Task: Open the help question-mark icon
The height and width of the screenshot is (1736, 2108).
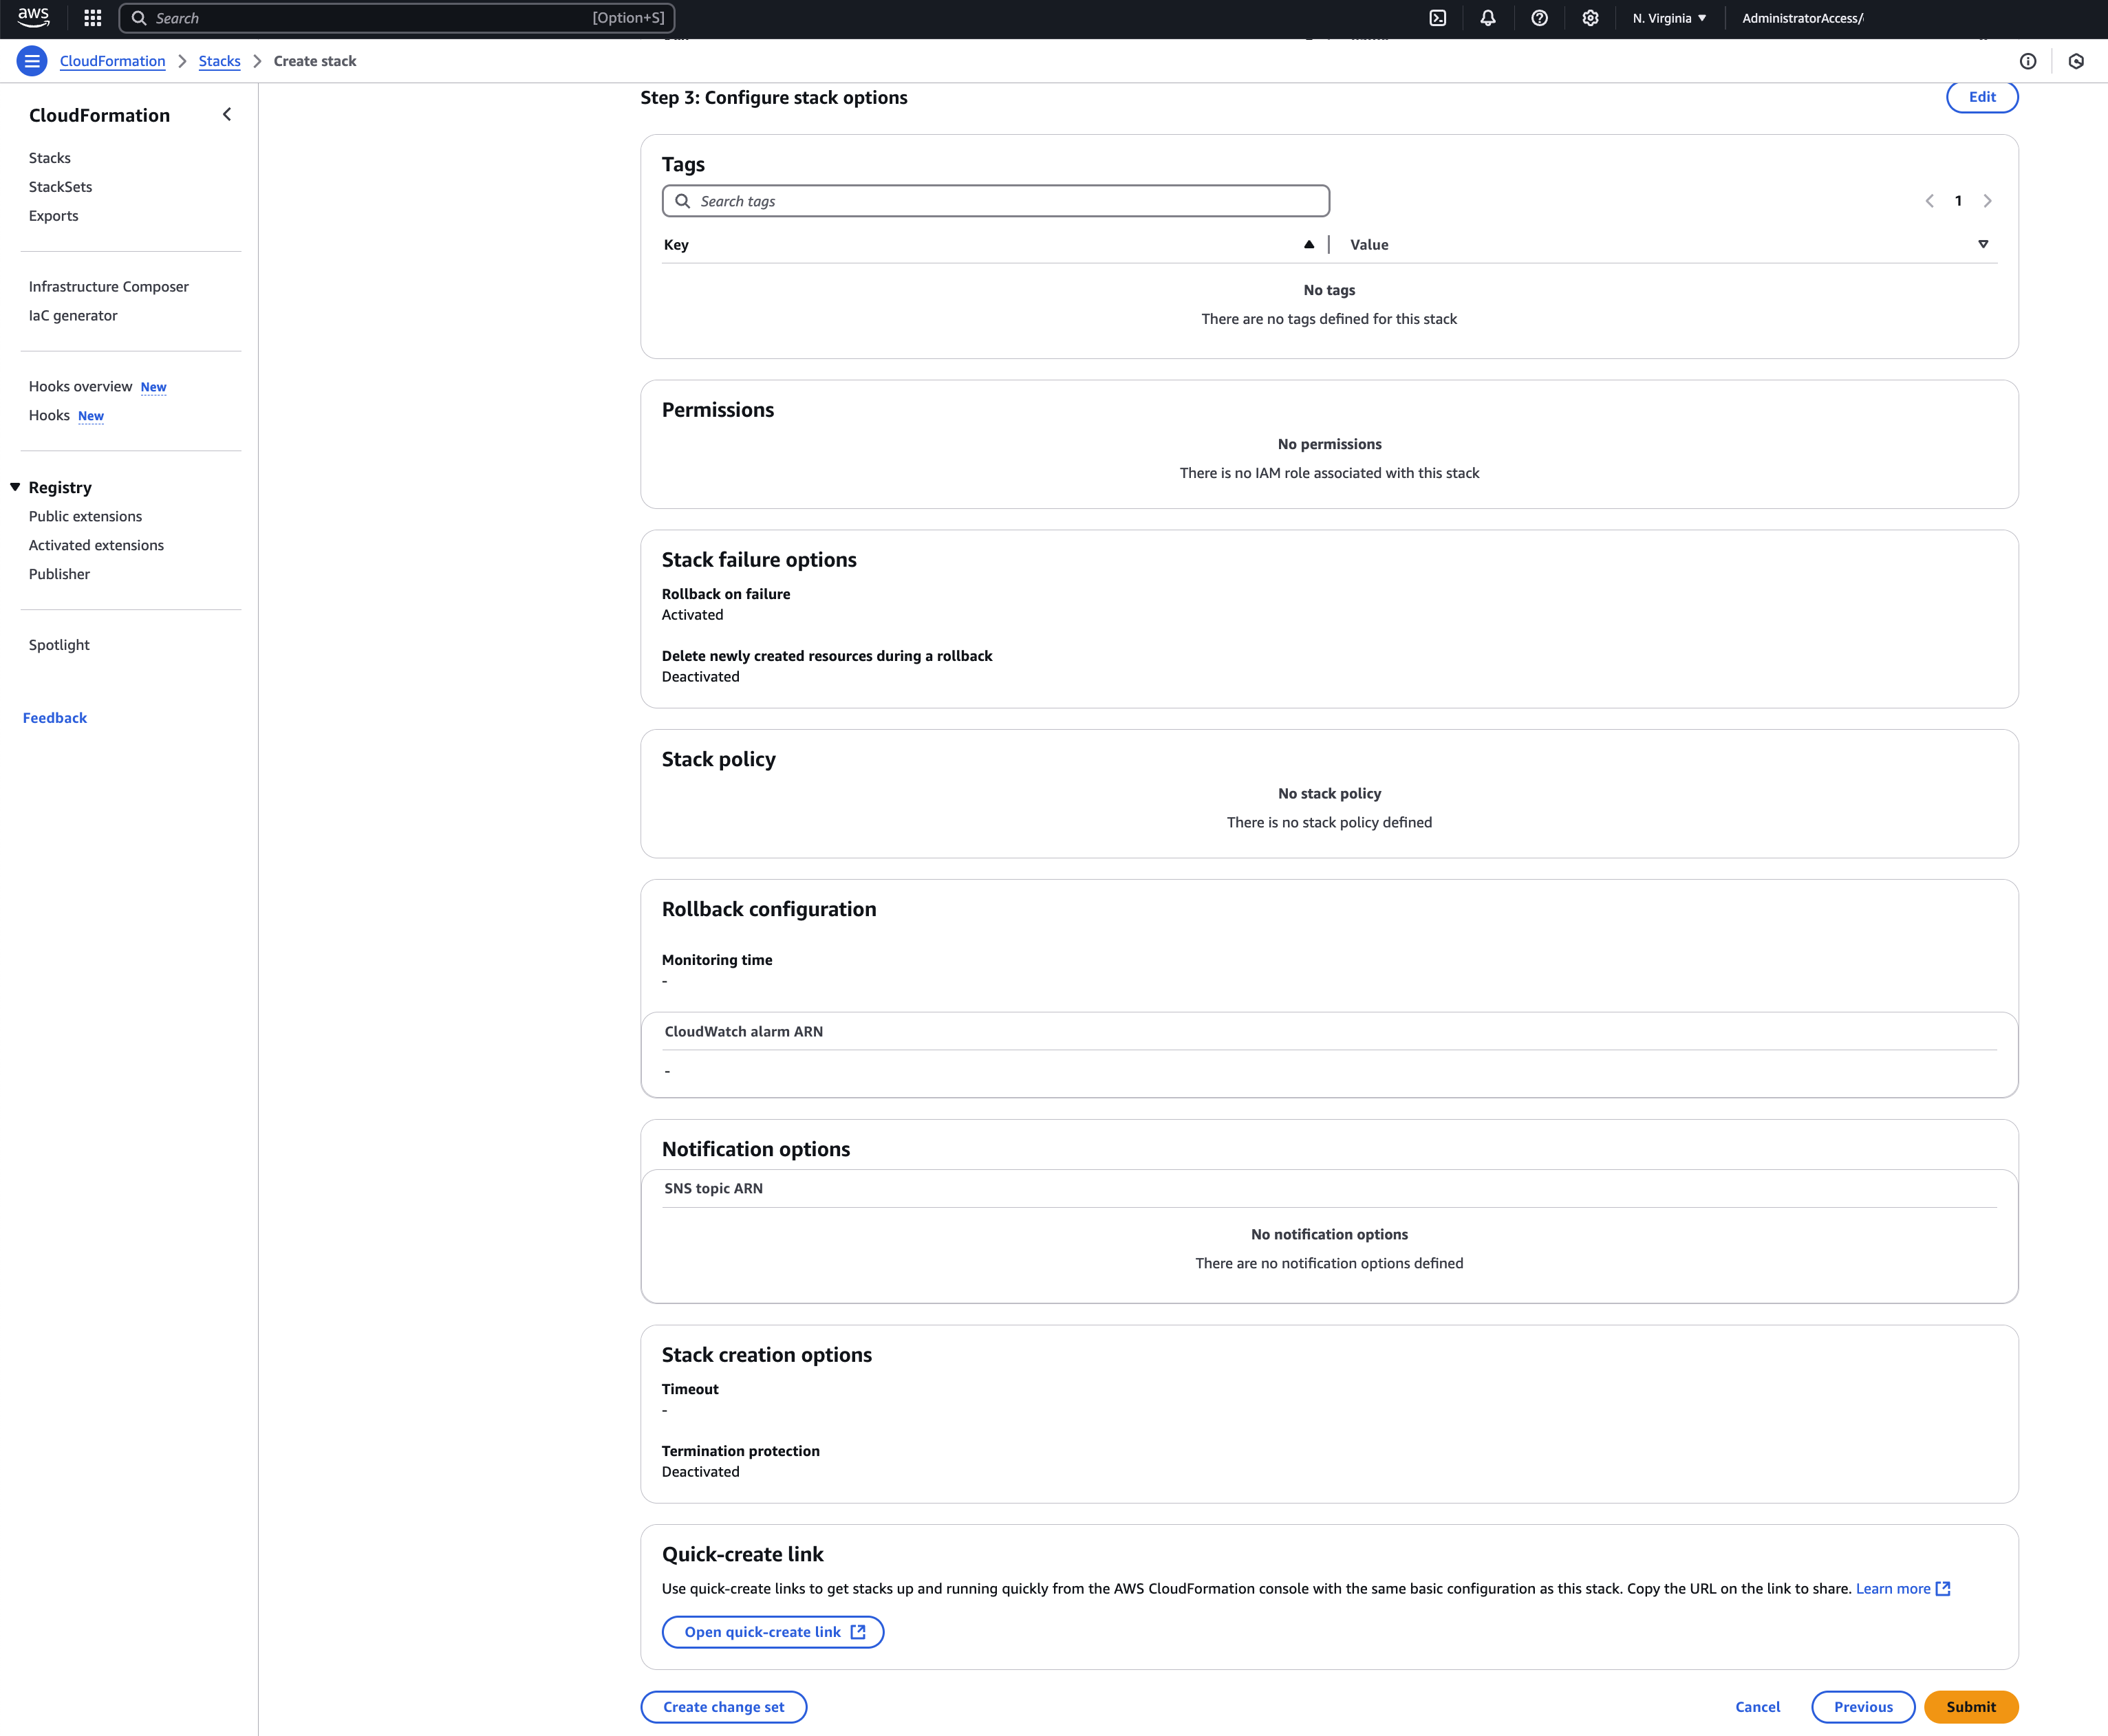Action: click(x=1539, y=18)
